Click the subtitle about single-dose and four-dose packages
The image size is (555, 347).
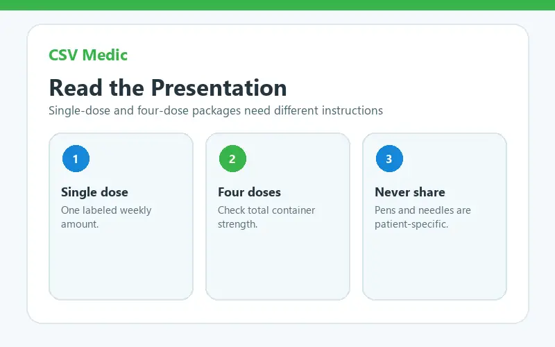(216, 110)
